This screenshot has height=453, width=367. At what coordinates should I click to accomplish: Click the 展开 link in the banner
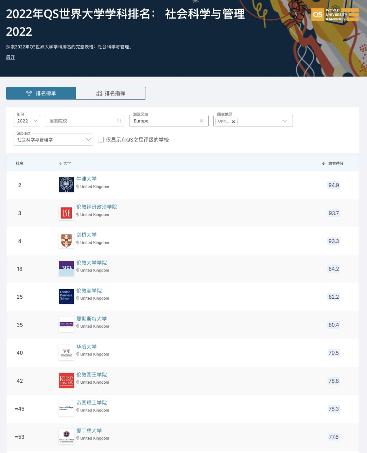coord(11,57)
